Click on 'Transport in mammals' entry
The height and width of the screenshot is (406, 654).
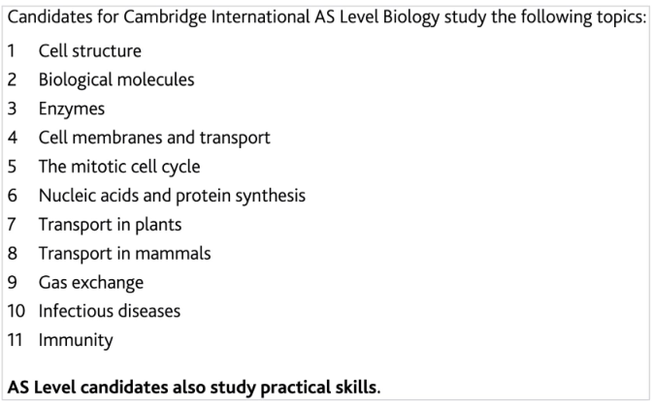125,253
